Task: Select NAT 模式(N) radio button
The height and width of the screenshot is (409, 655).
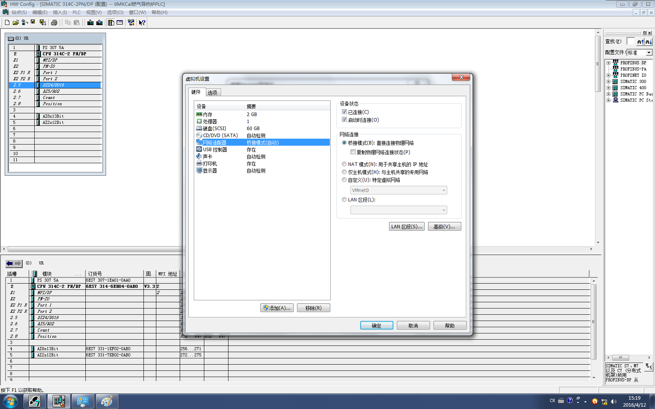Action: point(344,164)
